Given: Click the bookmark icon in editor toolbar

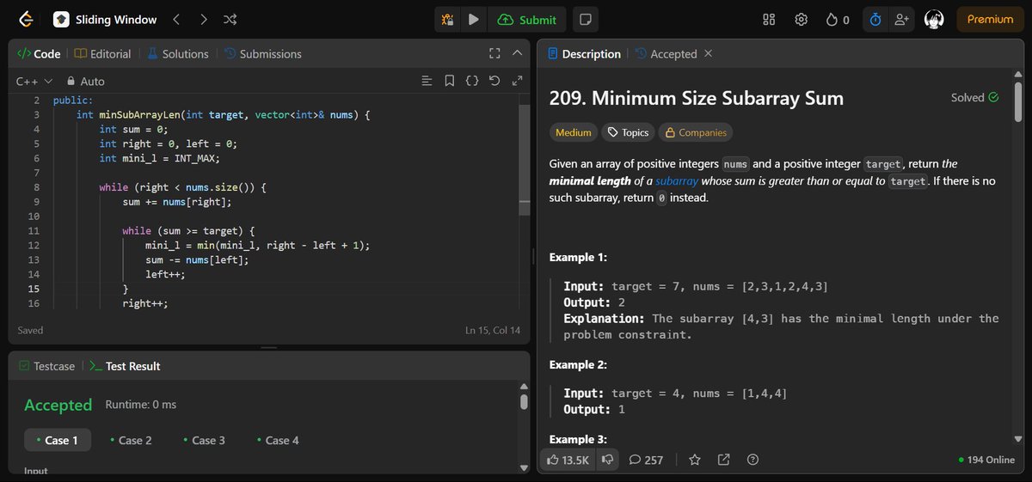Looking at the screenshot, I should [449, 81].
